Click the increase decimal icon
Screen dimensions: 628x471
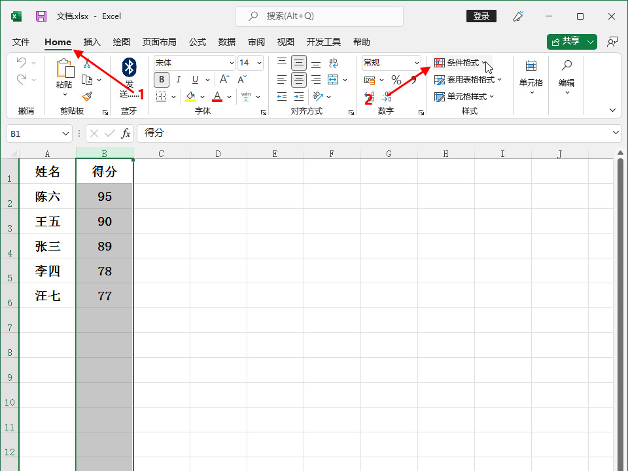370,97
